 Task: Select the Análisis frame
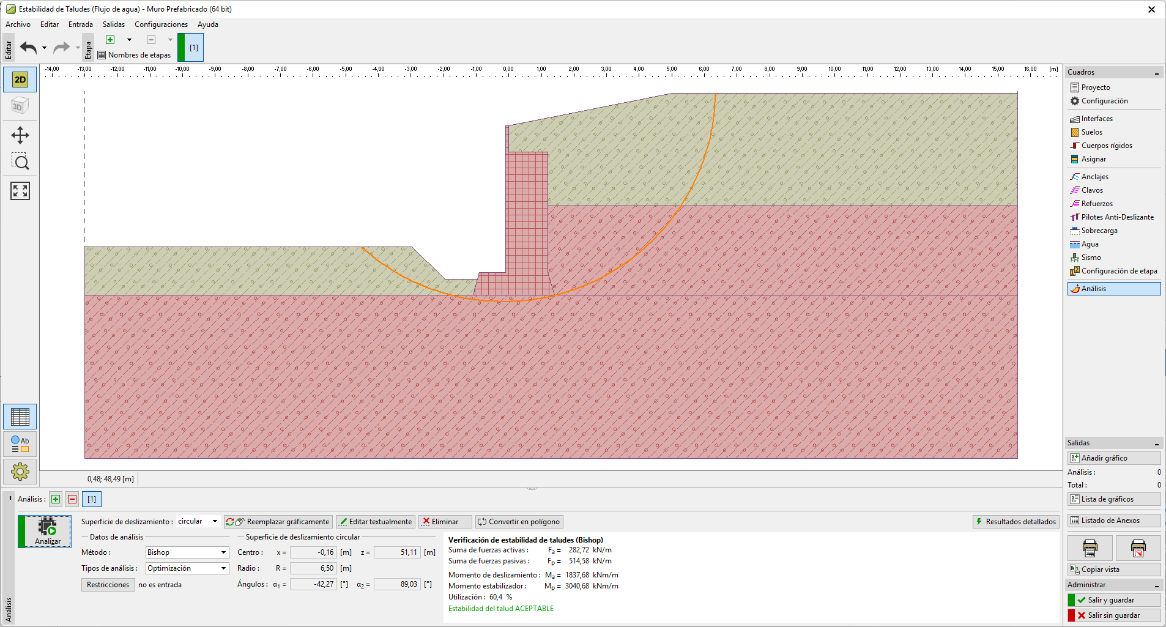pyautogui.click(x=1115, y=289)
